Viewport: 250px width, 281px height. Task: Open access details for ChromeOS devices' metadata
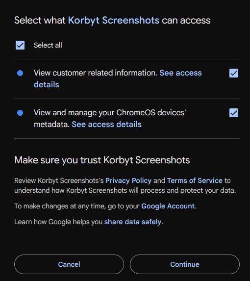click(x=106, y=125)
